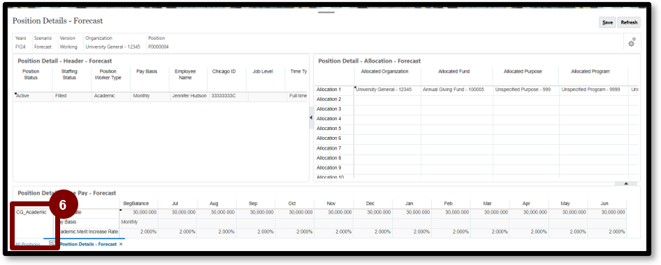Click the CG_Academic row label
This screenshot has height=265, width=661.
(31, 213)
